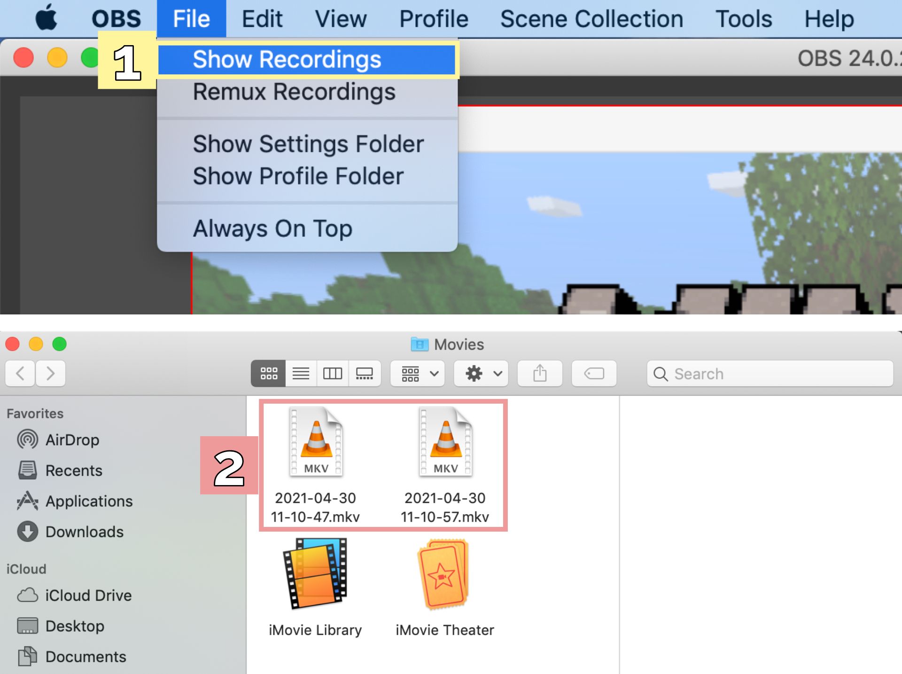Open the group-by arrangement dropdown
This screenshot has width=902, height=674.
click(x=418, y=374)
